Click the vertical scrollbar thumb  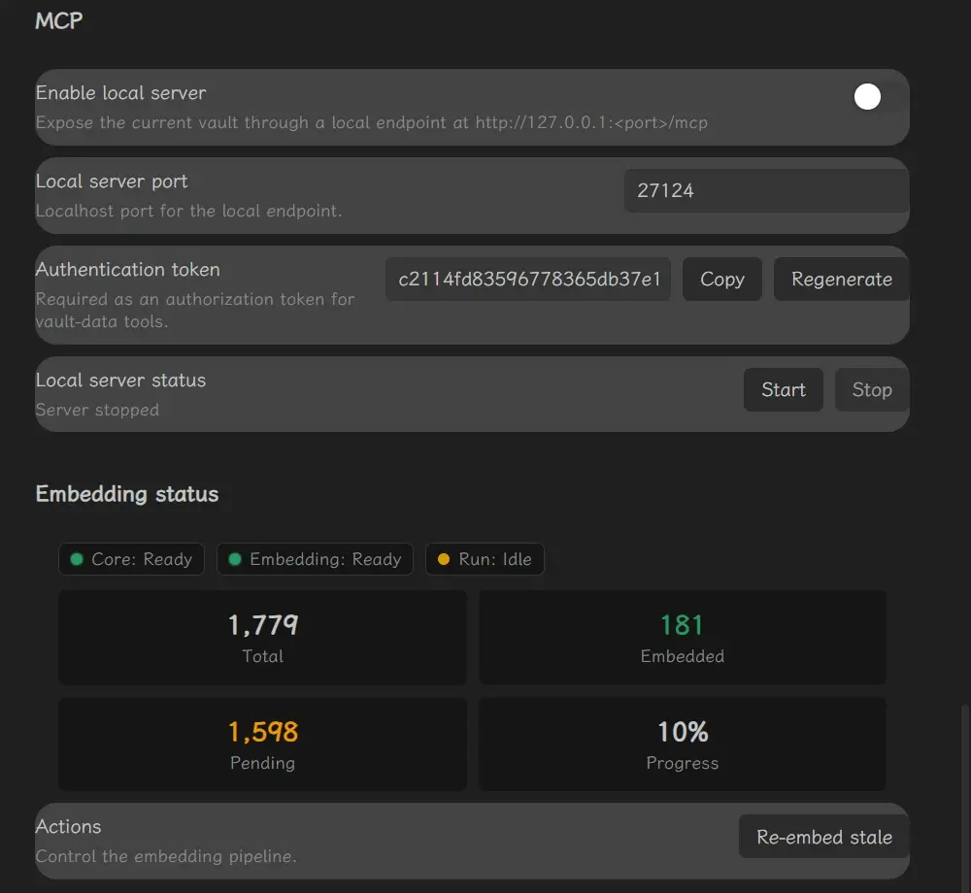point(963,798)
